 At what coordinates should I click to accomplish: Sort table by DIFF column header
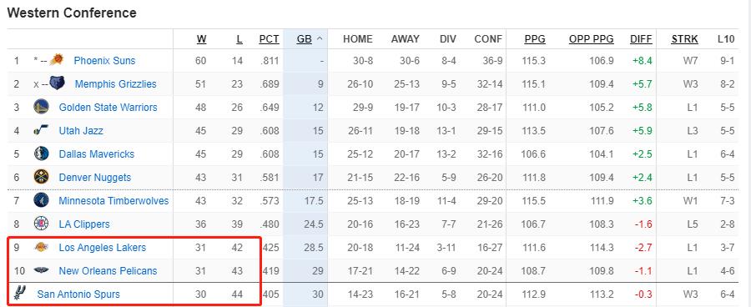[642, 39]
